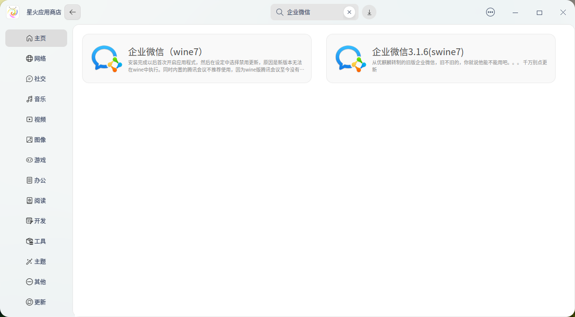
Task: Browse the 视频 (Video) category
Action: tap(36, 119)
